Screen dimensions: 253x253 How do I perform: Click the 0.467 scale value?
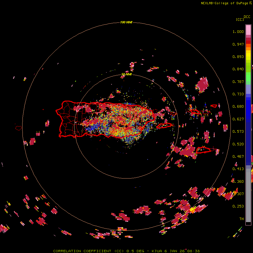238,157
